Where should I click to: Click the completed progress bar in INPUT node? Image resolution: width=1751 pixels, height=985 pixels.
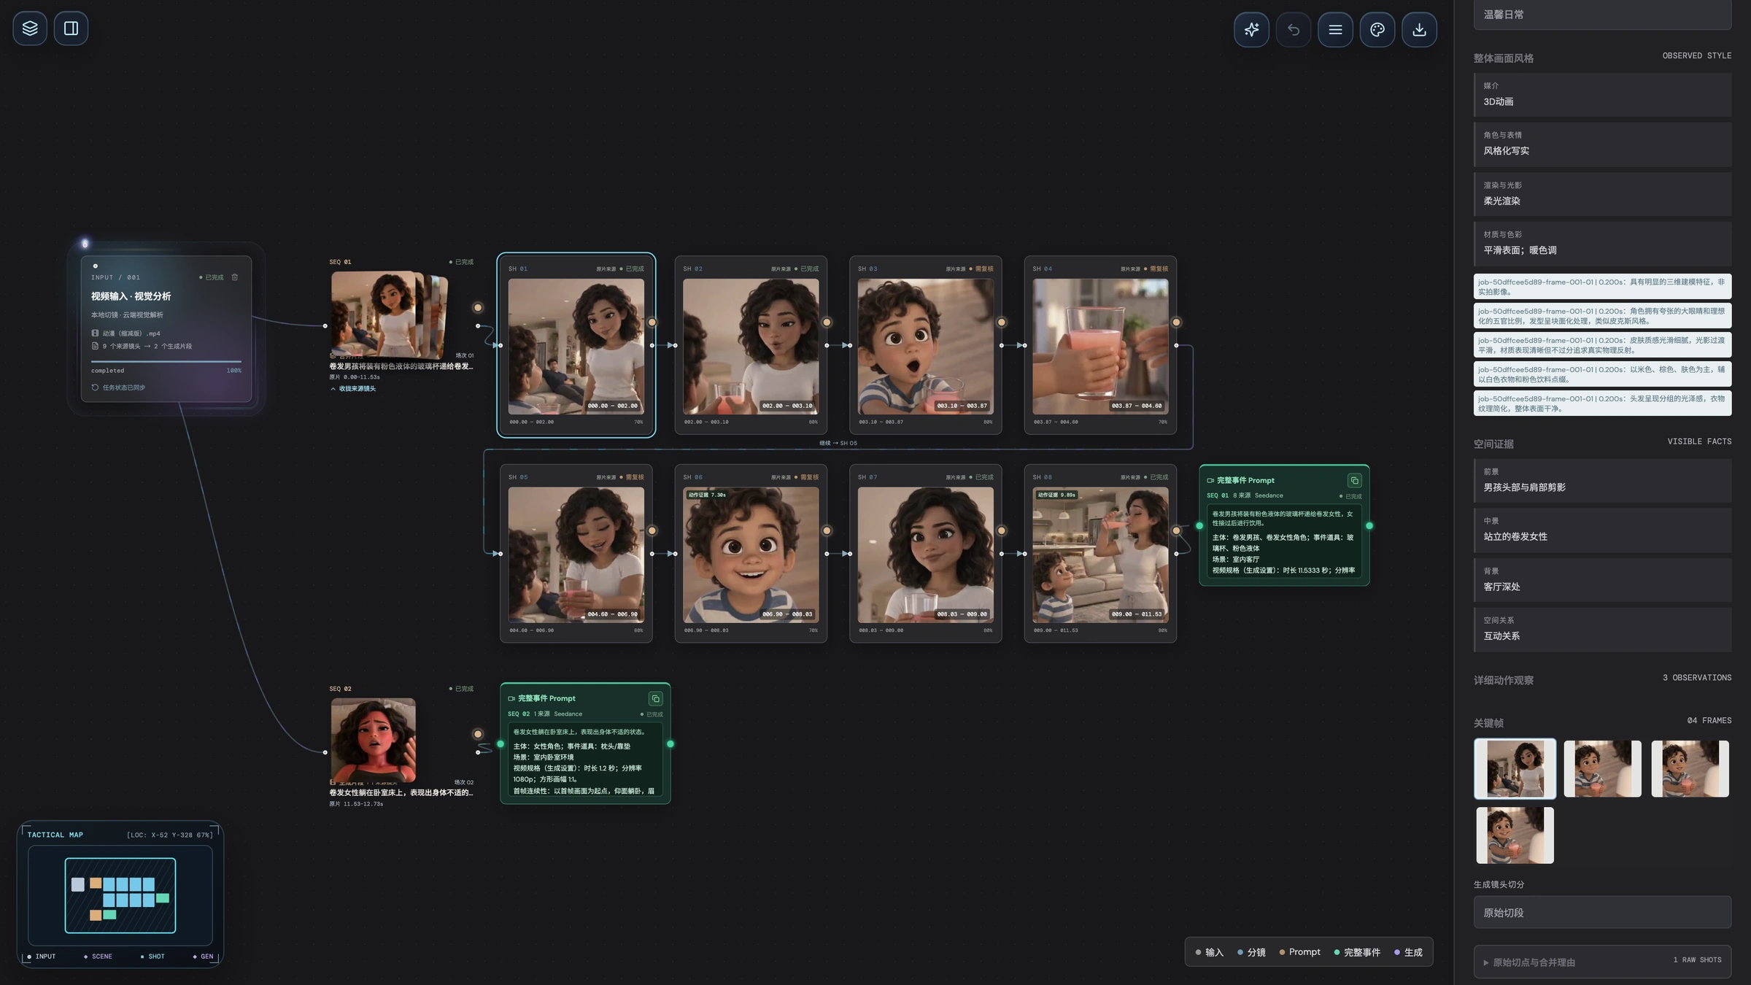(x=166, y=361)
